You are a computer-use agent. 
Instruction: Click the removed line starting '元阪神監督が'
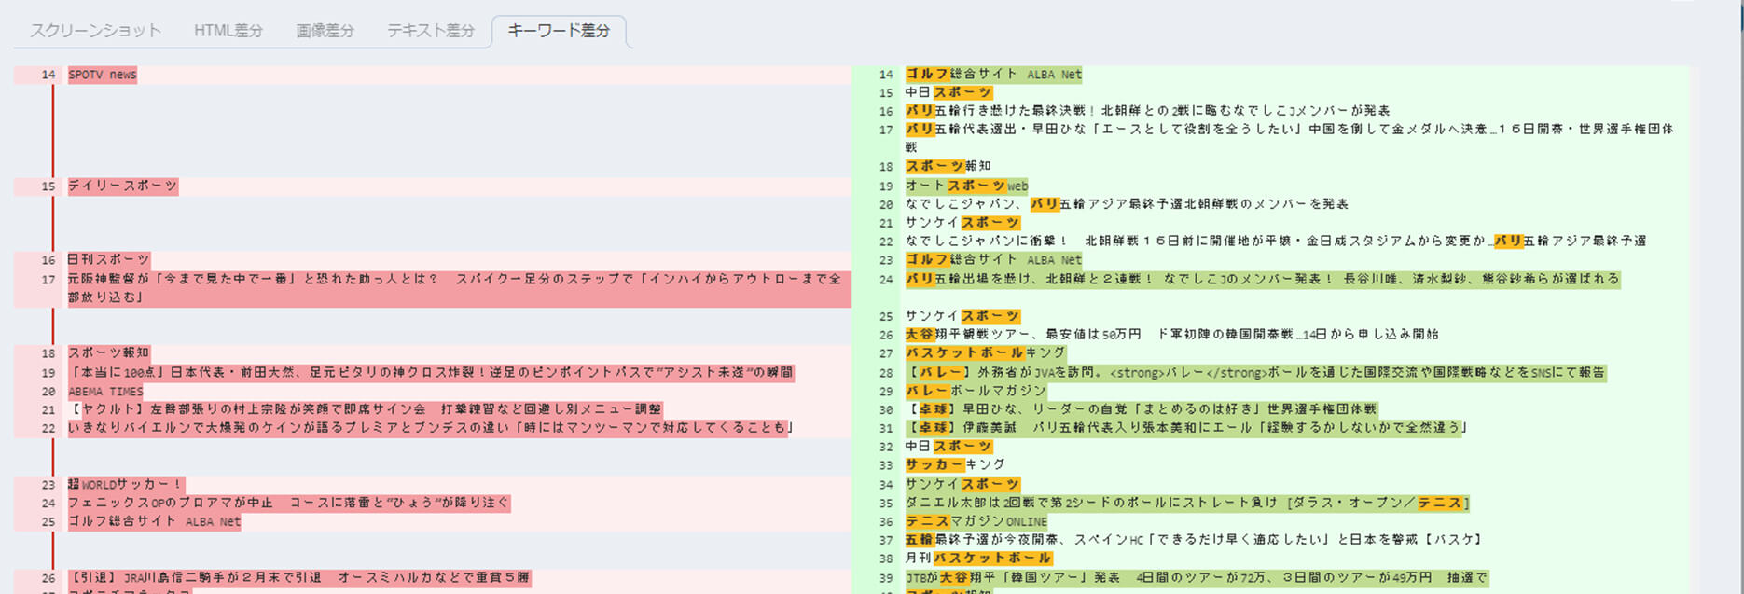[459, 288]
